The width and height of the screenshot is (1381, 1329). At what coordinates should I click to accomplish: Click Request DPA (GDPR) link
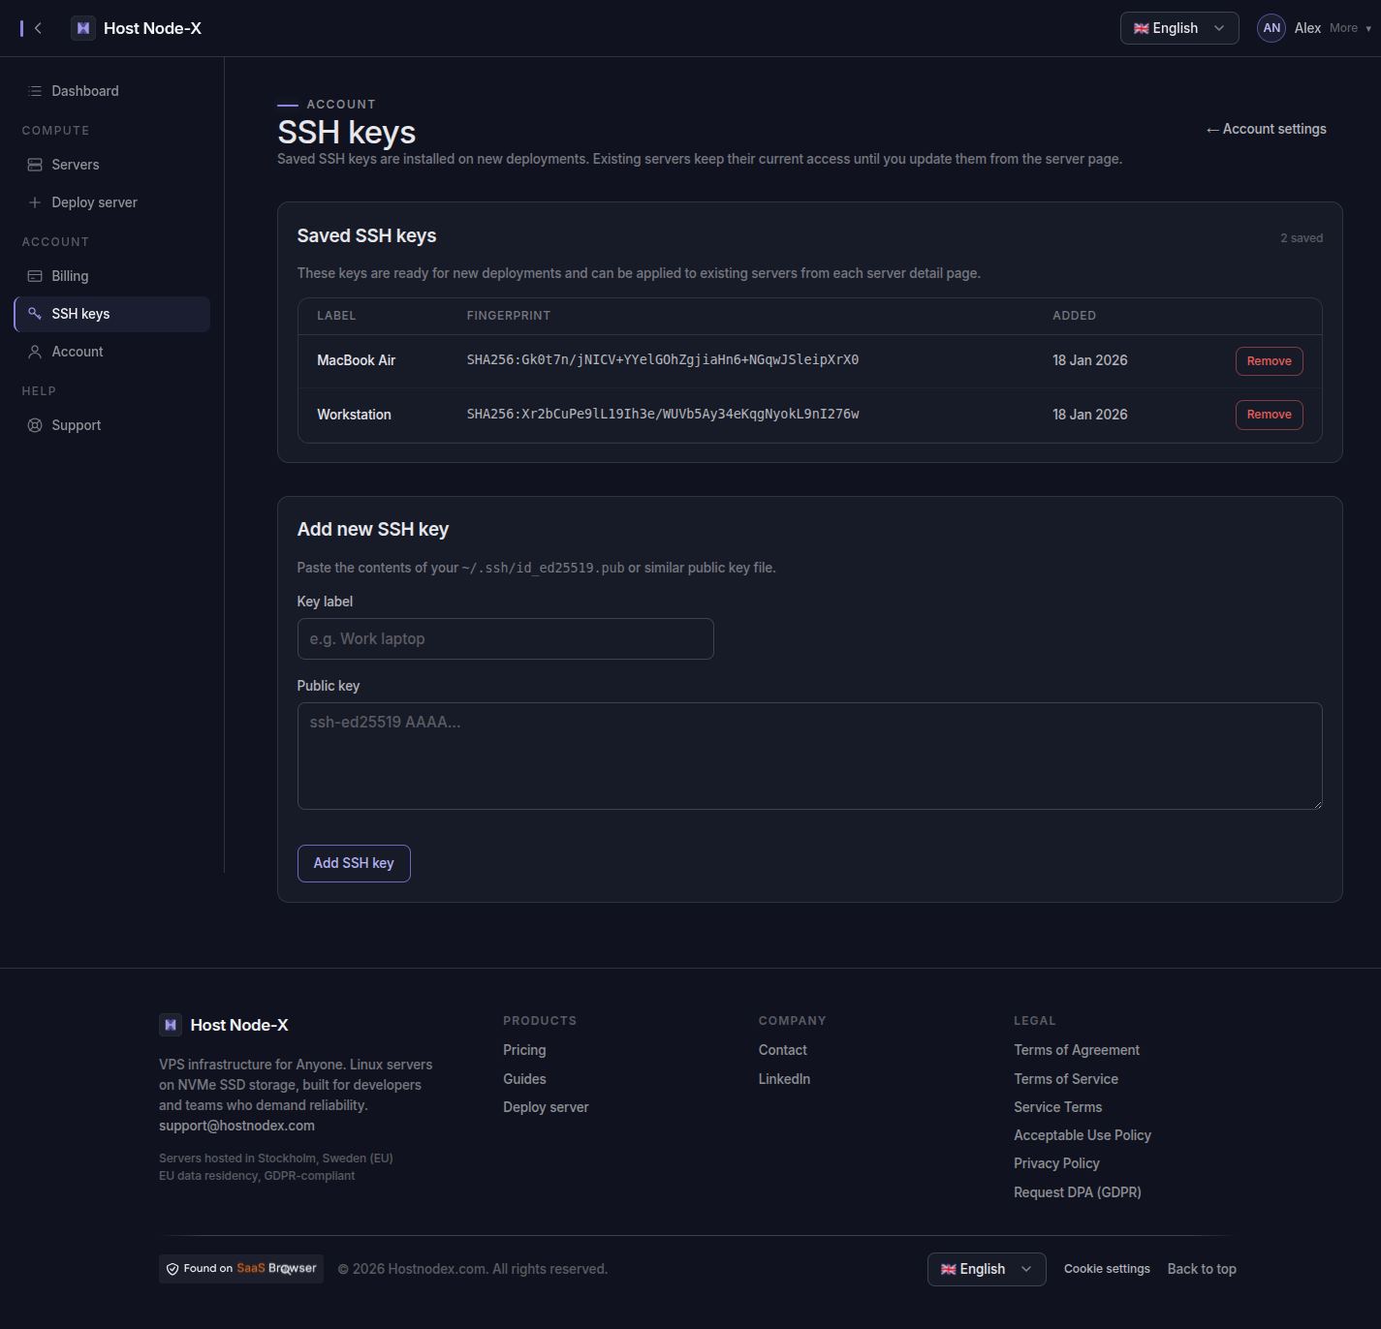click(x=1078, y=1192)
